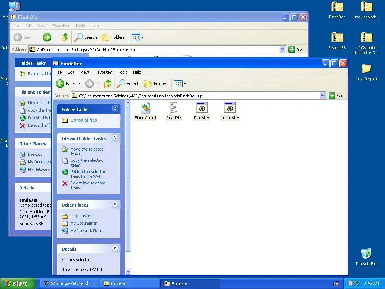
Task: Switch to WinTango-Patcher taskbar button
Action: [70, 283]
